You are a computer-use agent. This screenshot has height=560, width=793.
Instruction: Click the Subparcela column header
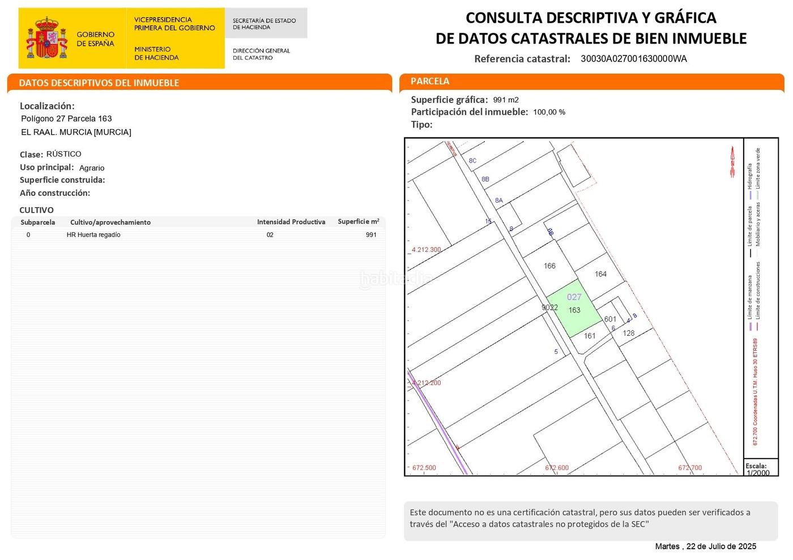[x=38, y=223]
